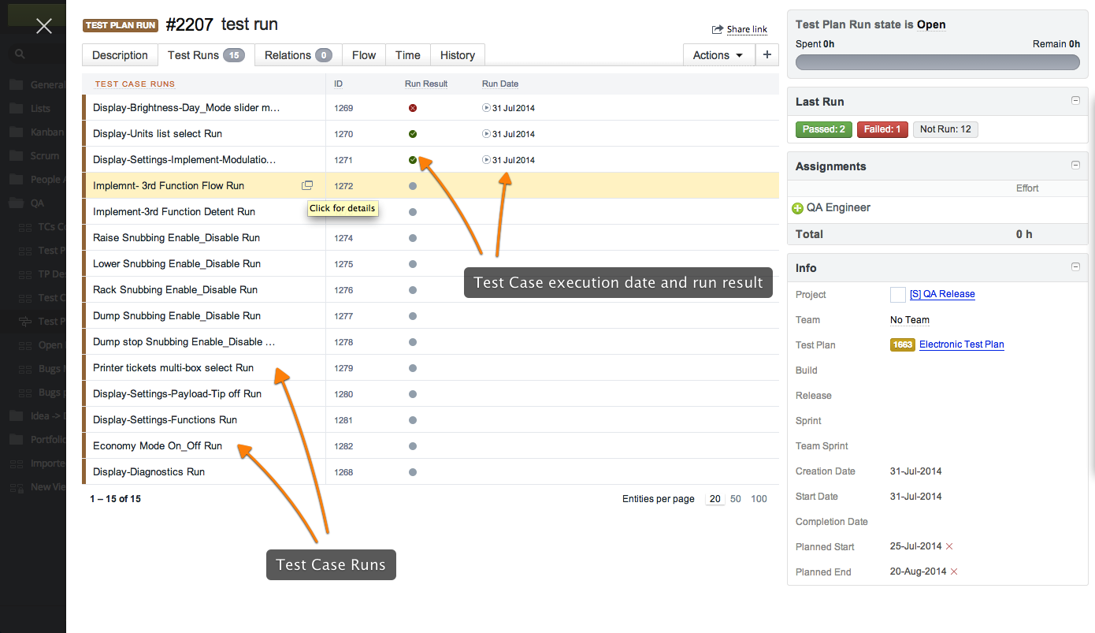Remove Planned End date with red X

pos(954,572)
